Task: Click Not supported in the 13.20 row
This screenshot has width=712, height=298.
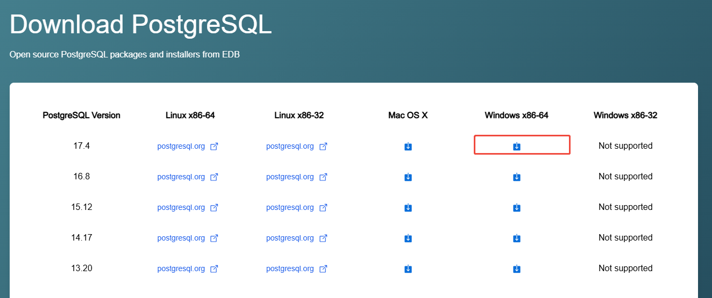Action: point(625,268)
